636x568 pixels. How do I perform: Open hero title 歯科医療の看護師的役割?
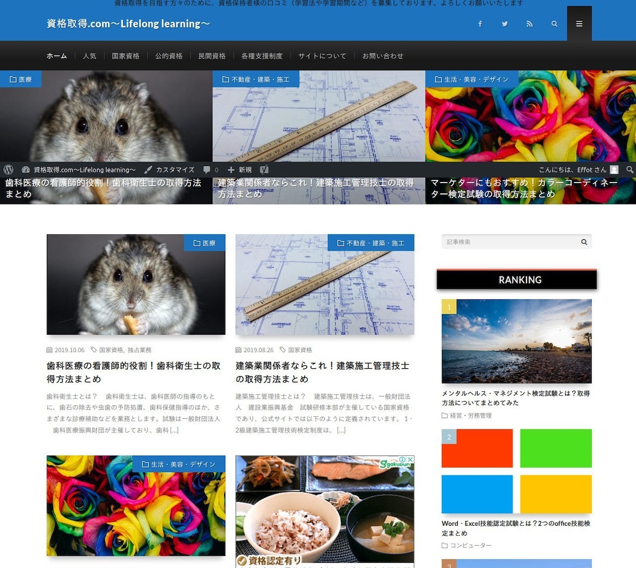point(103,188)
